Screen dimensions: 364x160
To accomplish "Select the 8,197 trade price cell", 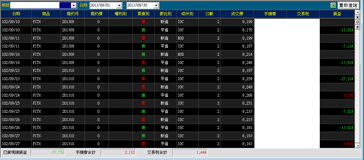I will (237, 71).
